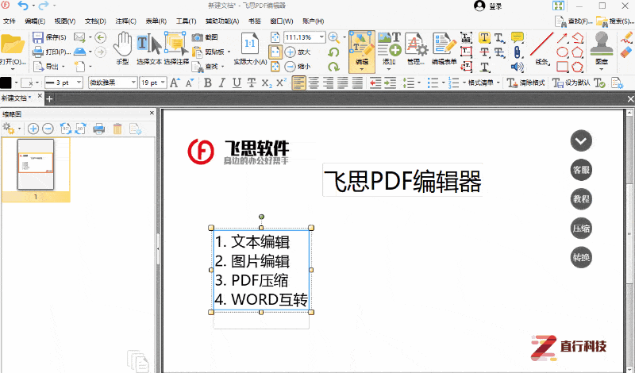Click the Zoom Out (缩小) minus icon
635x373 pixels.
tap(290, 67)
